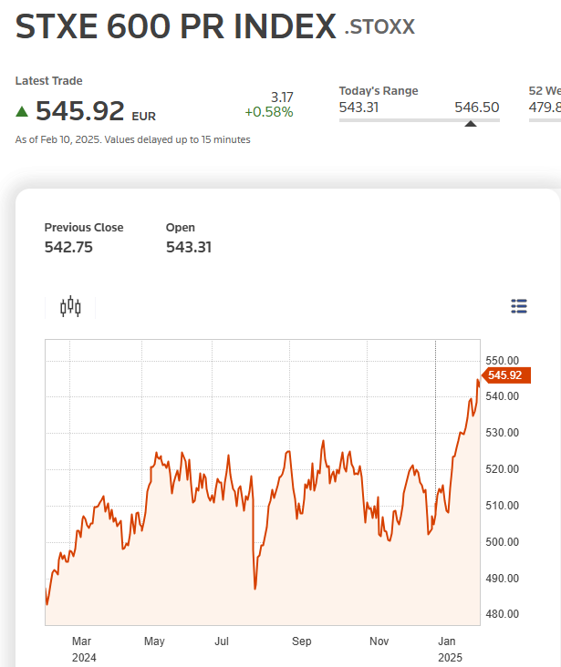Click the list menu icon above chart
561x667 pixels.
coord(519,306)
